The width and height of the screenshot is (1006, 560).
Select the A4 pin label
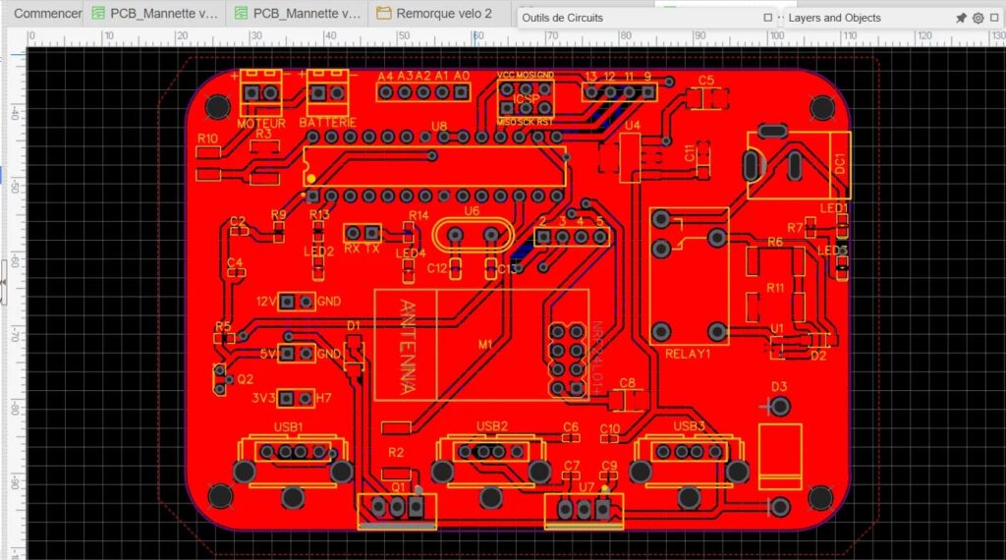click(x=385, y=76)
